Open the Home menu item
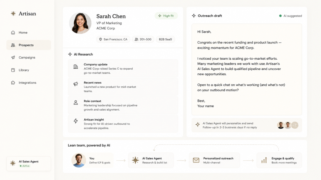 tap(29, 32)
